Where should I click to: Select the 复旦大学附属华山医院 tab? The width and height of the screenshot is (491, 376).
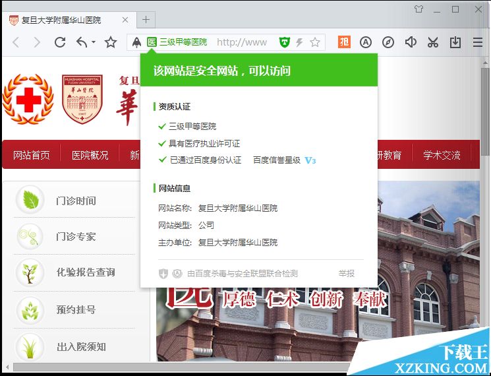click(x=69, y=20)
